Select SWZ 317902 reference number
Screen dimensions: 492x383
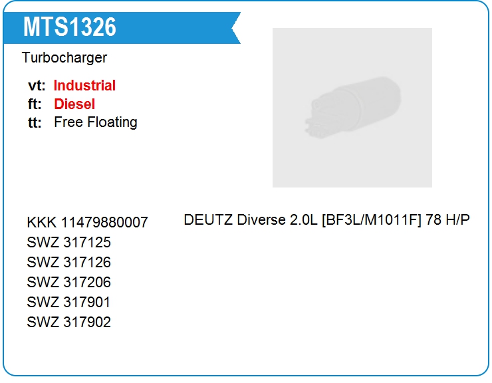click(68, 322)
